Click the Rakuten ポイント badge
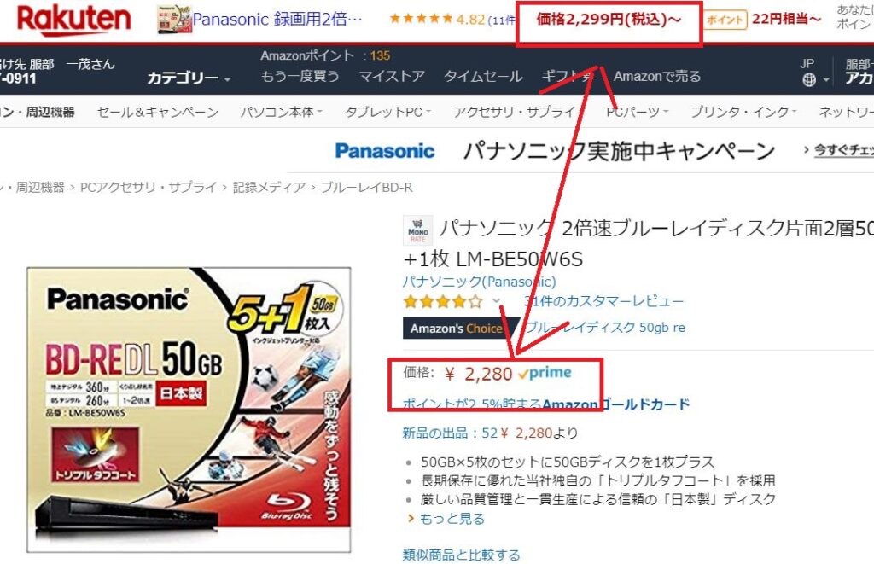874x564 pixels. coord(725,20)
